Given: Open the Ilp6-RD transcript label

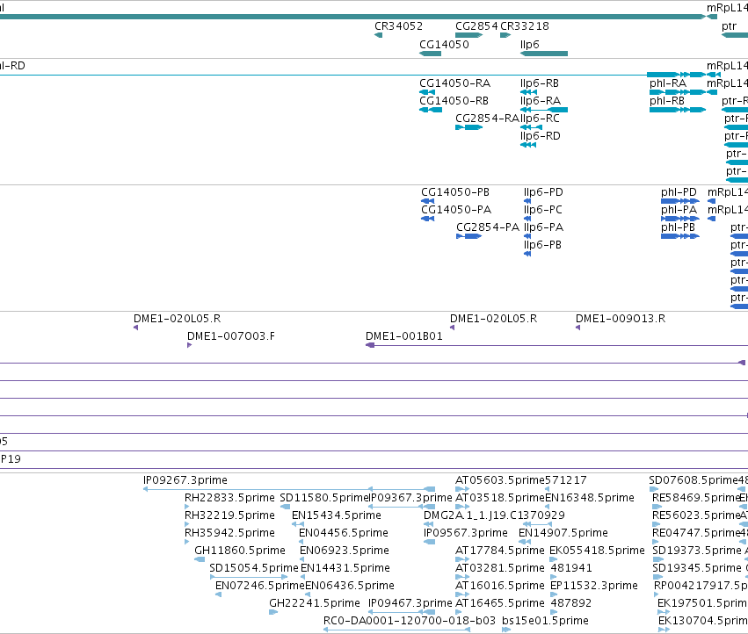Looking at the screenshot, I should [x=540, y=136].
